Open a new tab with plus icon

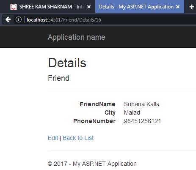click(x=191, y=7)
